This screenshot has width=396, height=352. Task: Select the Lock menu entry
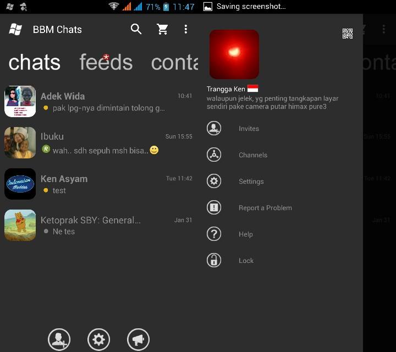pyautogui.click(x=280, y=260)
